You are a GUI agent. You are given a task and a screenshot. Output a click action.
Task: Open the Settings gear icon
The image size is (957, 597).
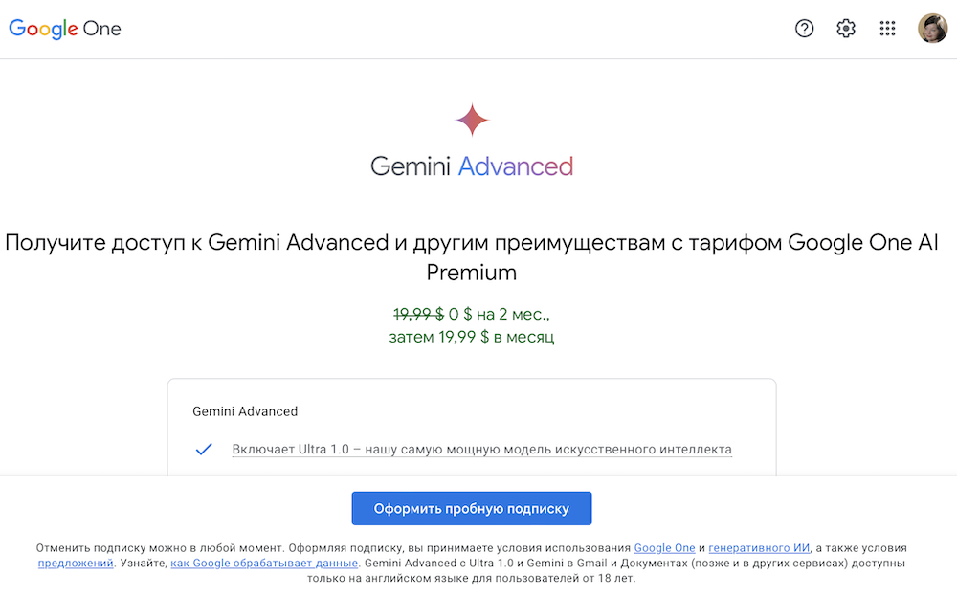tap(846, 29)
